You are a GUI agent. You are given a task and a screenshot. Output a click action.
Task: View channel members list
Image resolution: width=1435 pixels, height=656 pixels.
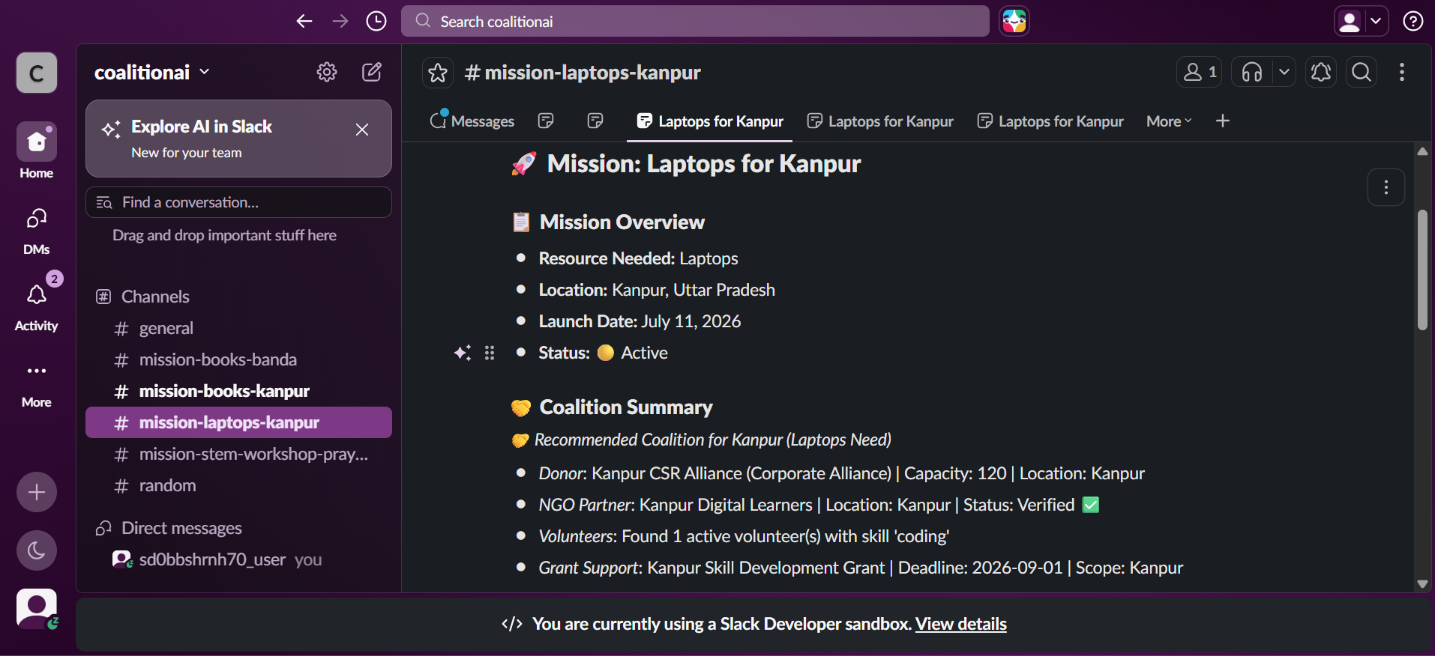click(1200, 72)
